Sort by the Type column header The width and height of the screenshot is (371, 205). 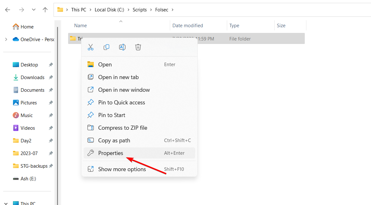(234, 26)
